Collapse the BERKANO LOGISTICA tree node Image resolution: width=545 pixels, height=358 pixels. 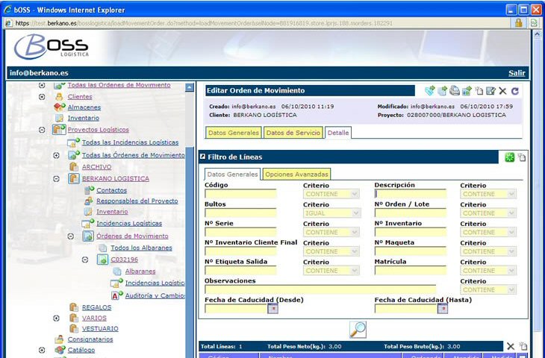(x=56, y=179)
